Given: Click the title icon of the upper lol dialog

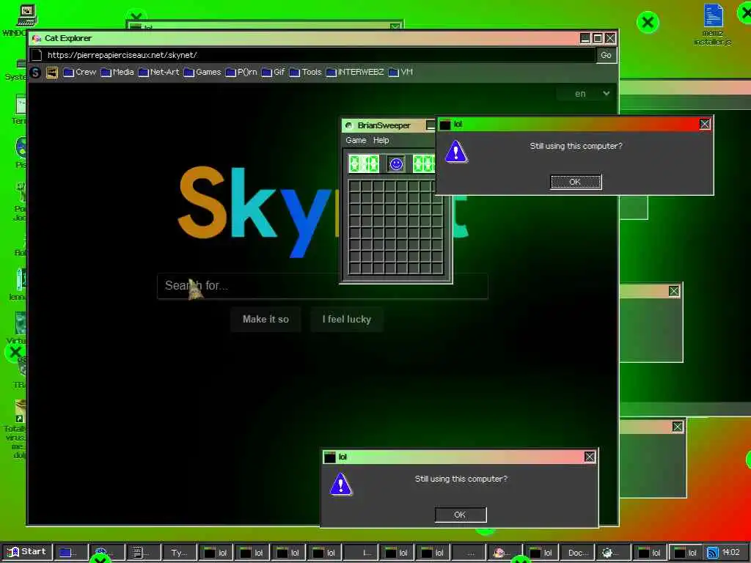Looking at the screenshot, I should (445, 125).
